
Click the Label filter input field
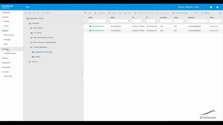(x=180, y=21)
